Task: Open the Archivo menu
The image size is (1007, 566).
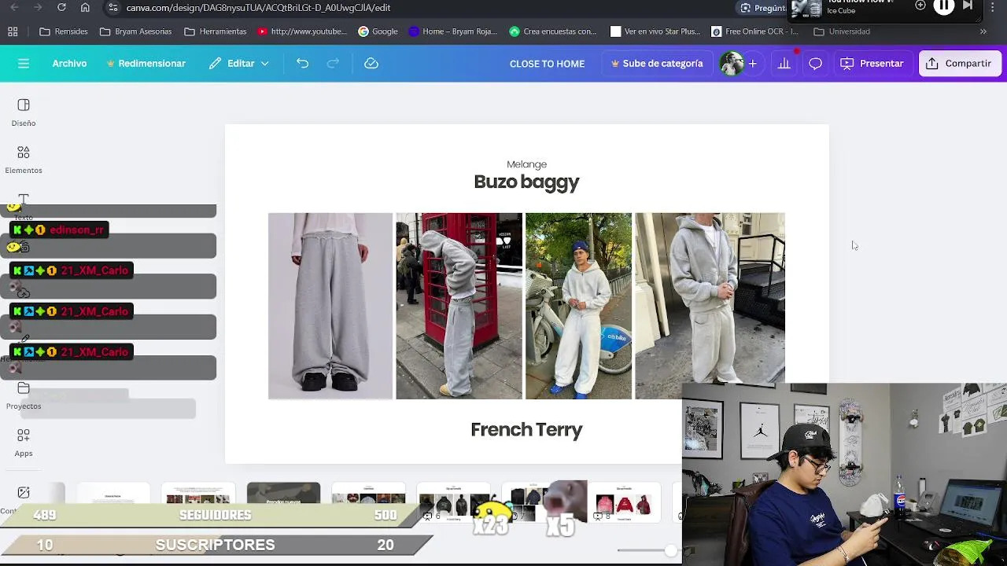Action: pos(69,64)
